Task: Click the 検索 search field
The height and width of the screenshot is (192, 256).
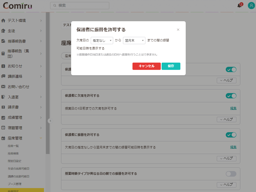Action: click(80, 6)
